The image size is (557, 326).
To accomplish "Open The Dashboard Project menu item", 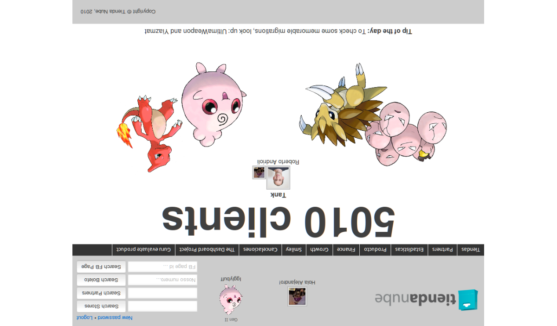I will click(207, 250).
